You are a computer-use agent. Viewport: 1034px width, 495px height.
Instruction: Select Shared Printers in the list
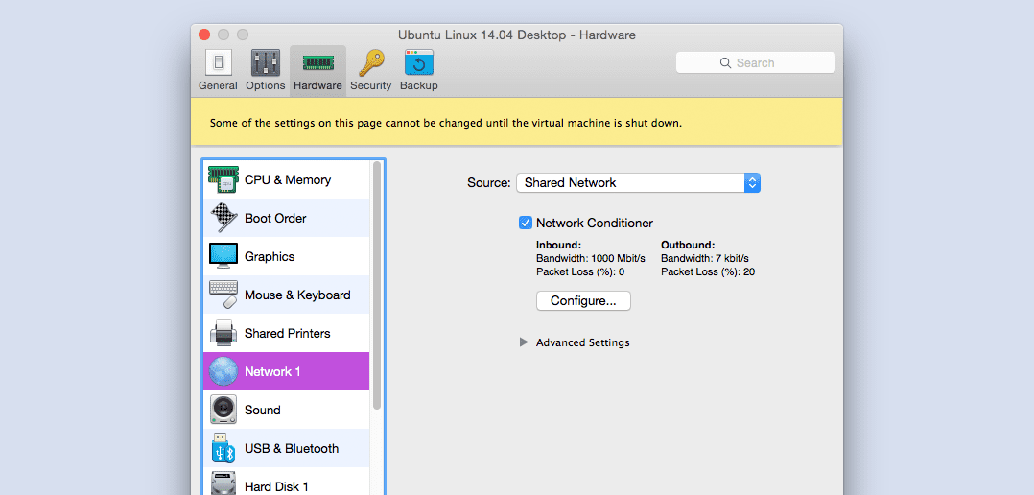tap(286, 333)
